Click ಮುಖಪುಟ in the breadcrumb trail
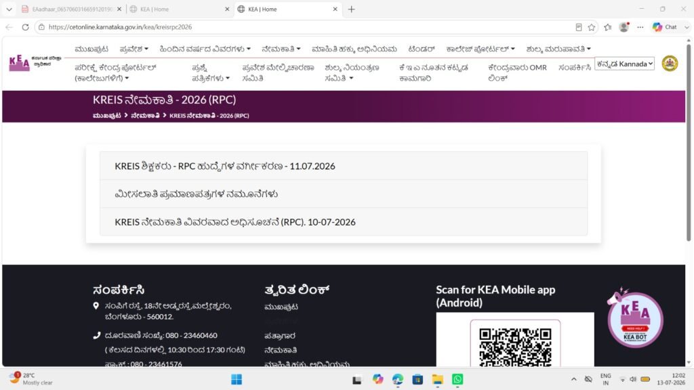Image resolution: width=694 pixels, height=390 pixels. 106,115
